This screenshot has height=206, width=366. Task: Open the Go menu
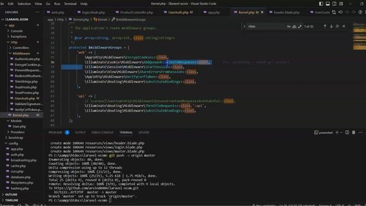48,4
